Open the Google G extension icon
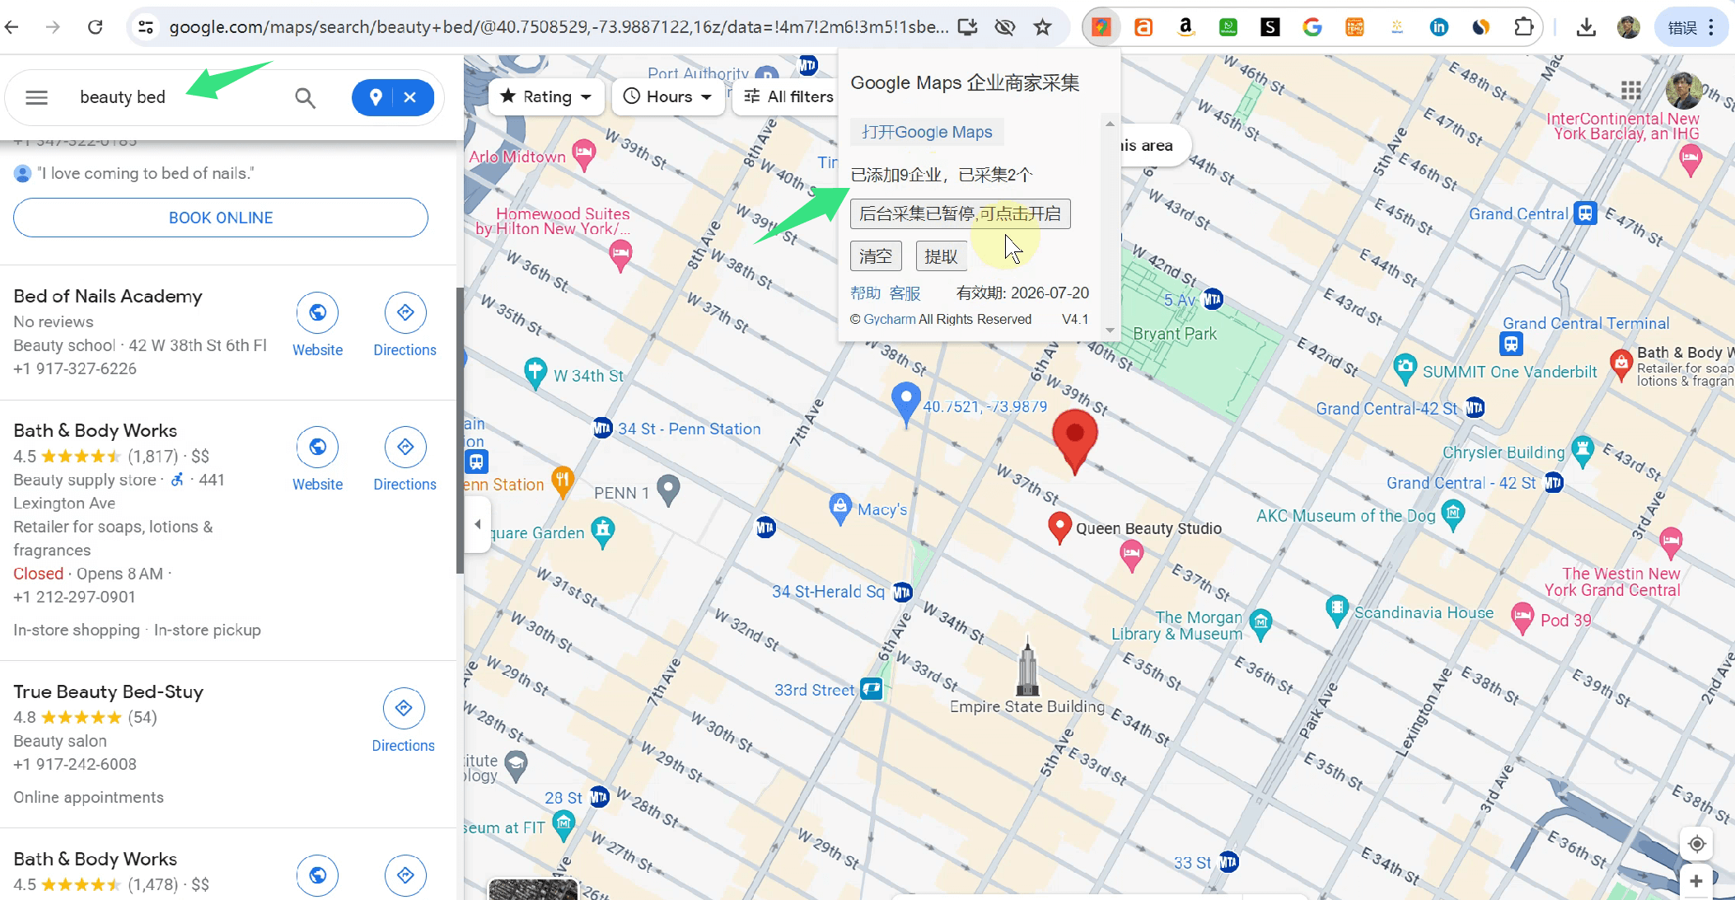The image size is (1735, 900). 1312,27
